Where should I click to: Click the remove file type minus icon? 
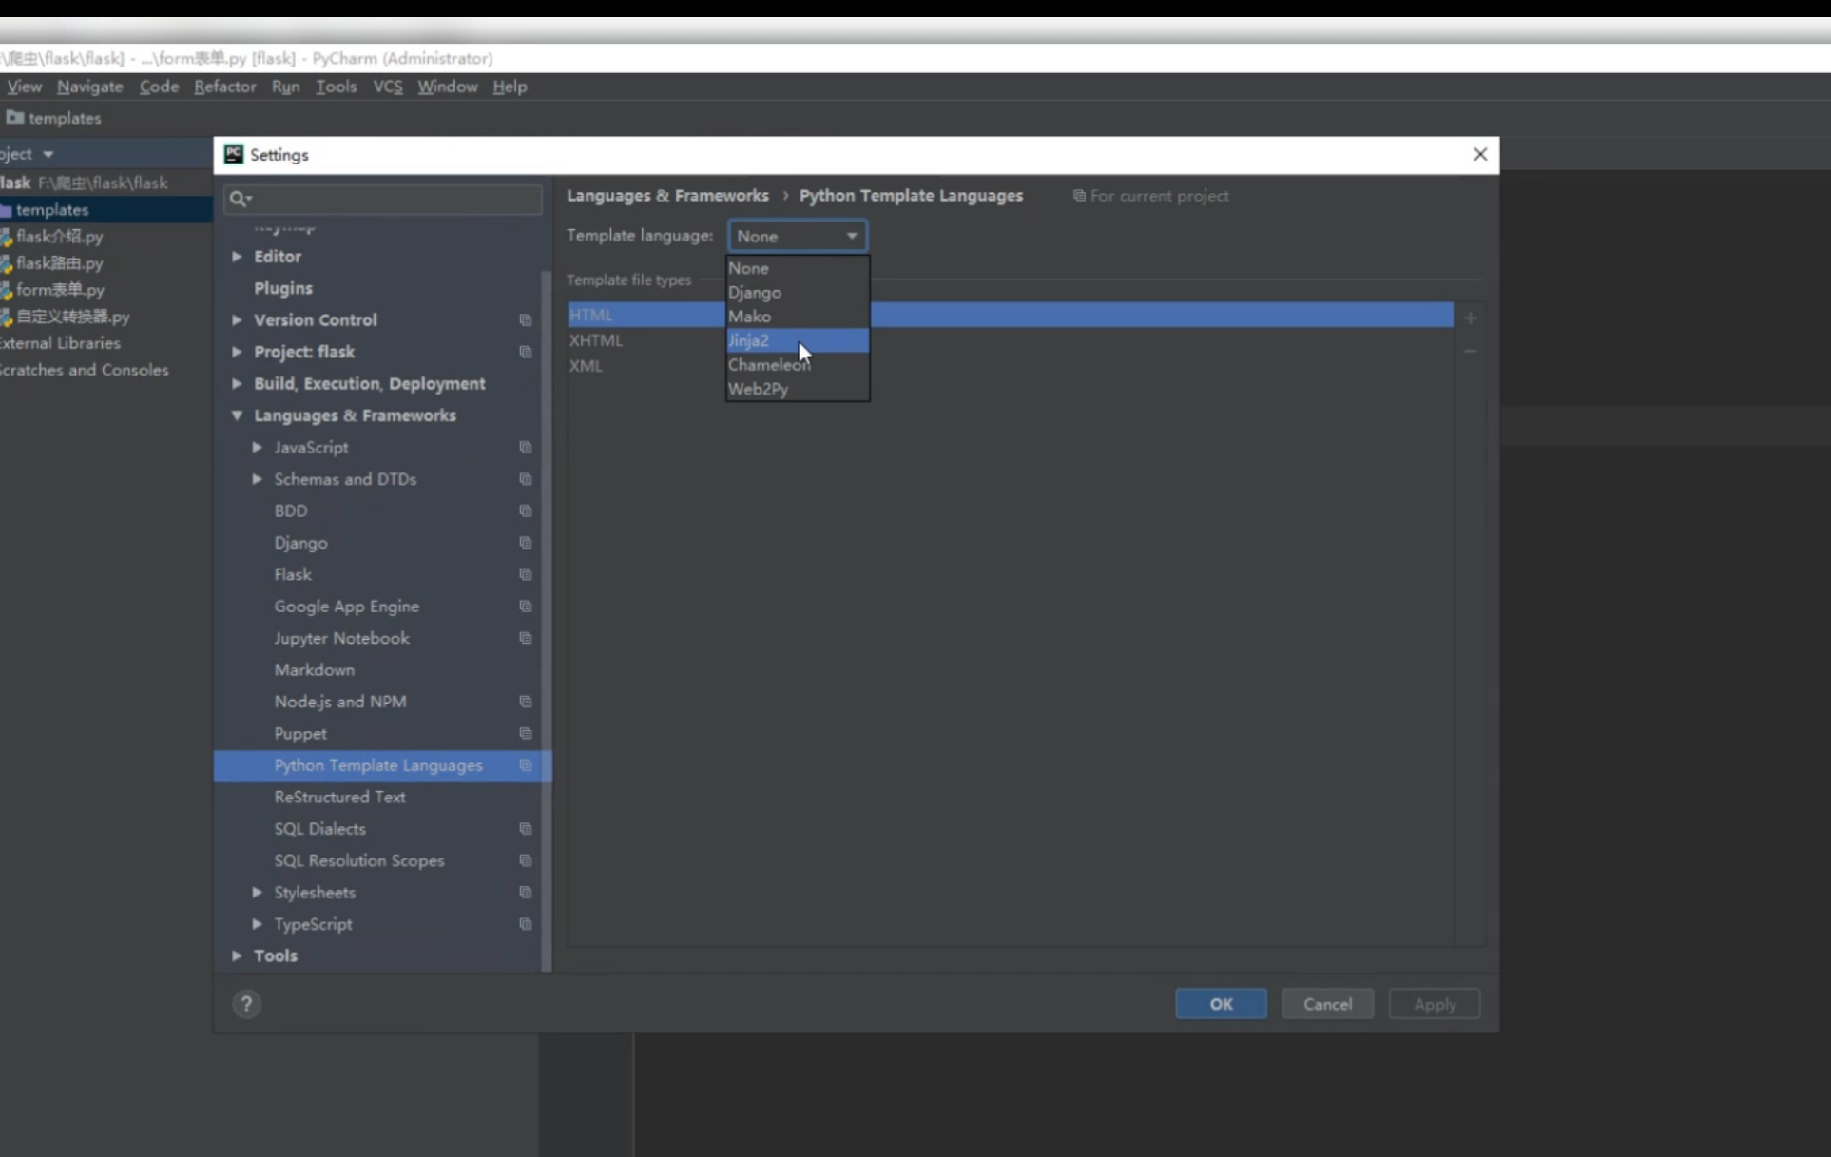[x=1470, y=352]
